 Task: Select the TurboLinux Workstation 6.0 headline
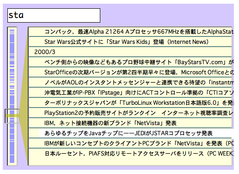[130, 102]
